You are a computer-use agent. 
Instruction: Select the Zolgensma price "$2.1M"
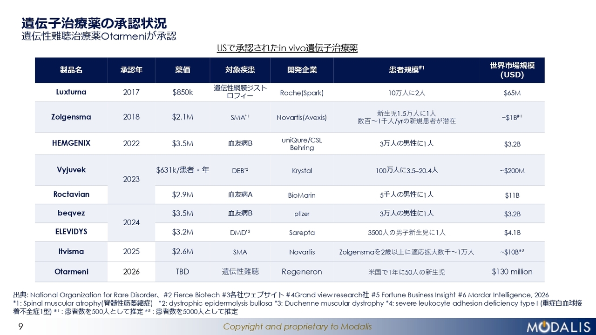[183, 117]
